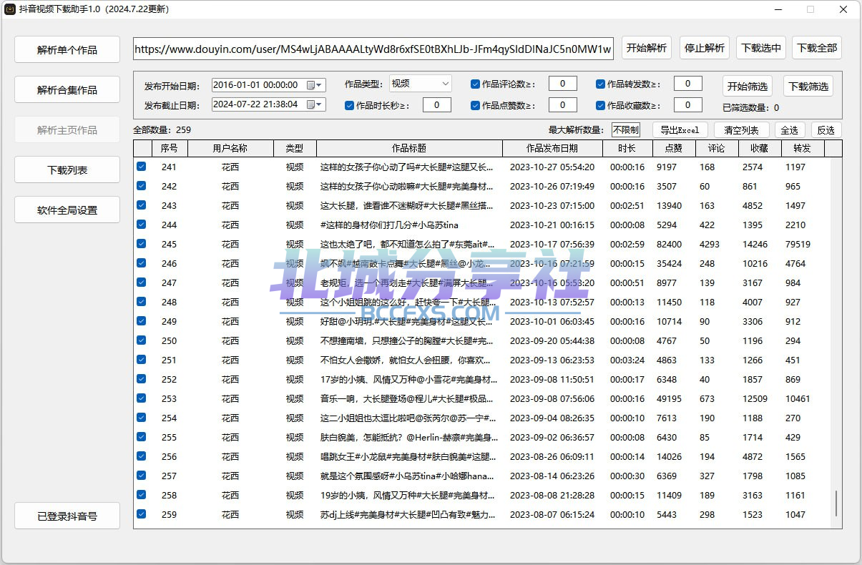Click 作品时长秒 value field
Viewport: 862px width, 565px height.
[x=437, y=105]
